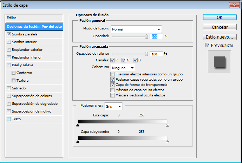
Task: Disable the Sombra paralela checkbox
Action: tap(9, 34)
